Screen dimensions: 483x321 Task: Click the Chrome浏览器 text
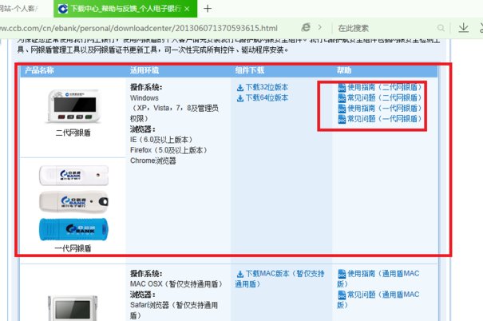153,160
